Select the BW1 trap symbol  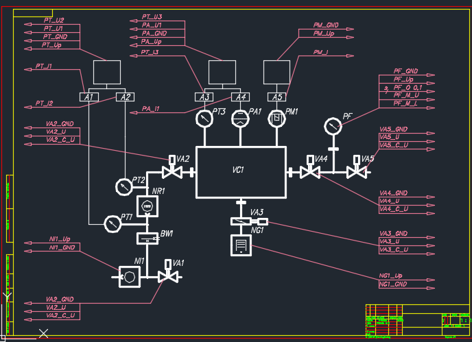pos(147,239)
